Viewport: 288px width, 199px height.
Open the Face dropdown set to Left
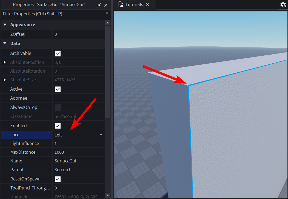(101, 135)
